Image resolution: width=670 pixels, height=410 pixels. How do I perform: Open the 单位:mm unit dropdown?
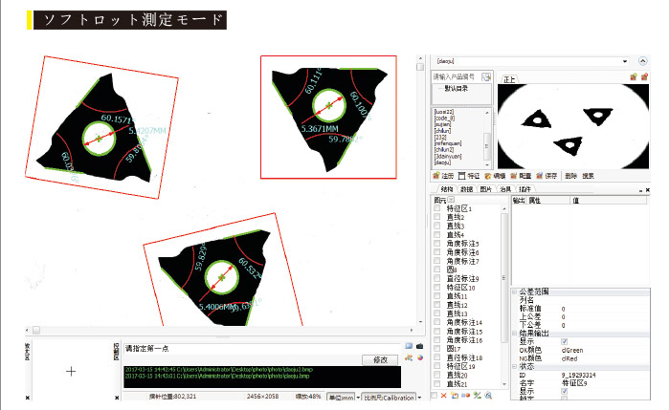[343, 397]
